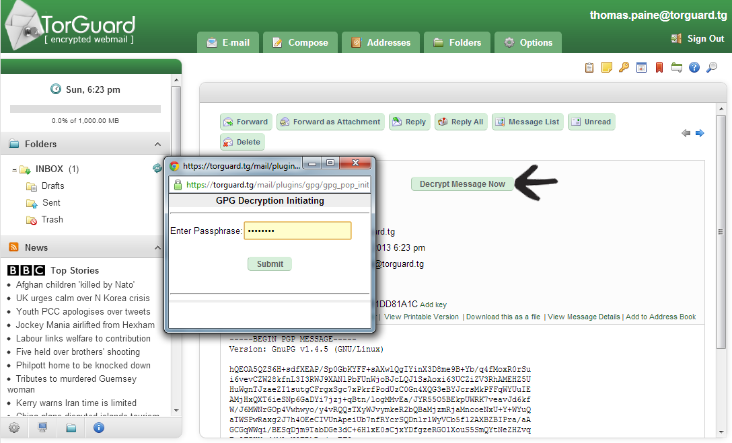The image size is (732, 443).
Task: Submit the GPG passphrase
Action: [270, 264]
